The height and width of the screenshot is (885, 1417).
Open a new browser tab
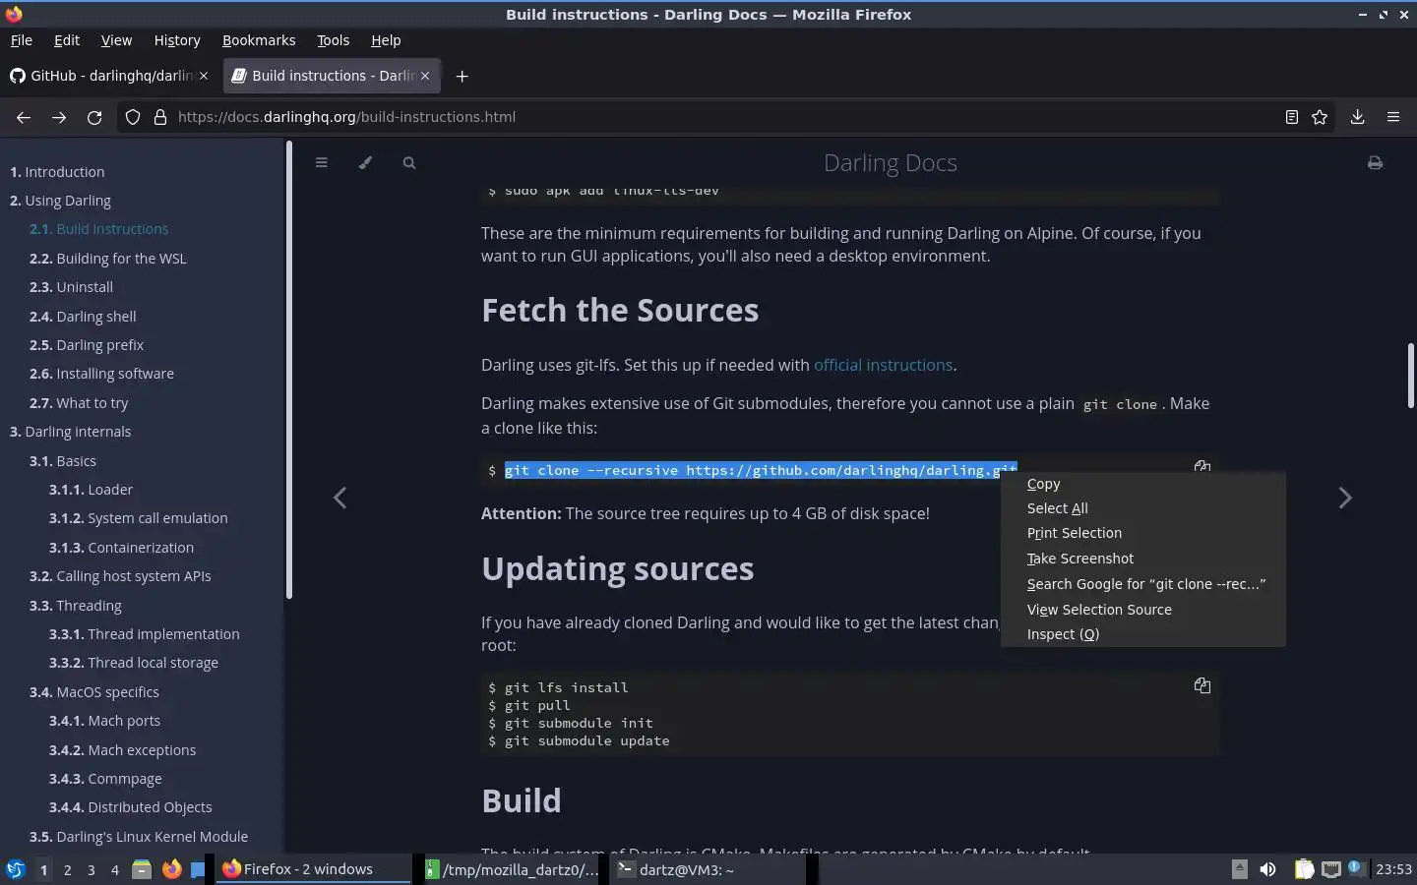(x=462, y=76)
